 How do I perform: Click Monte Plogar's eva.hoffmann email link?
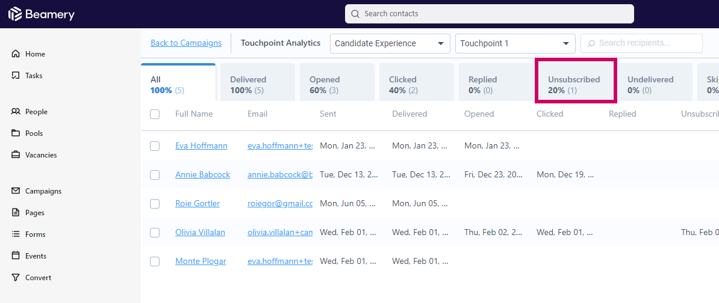[280, 262]
